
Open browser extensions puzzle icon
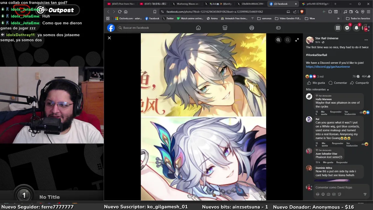coord(330,12)
